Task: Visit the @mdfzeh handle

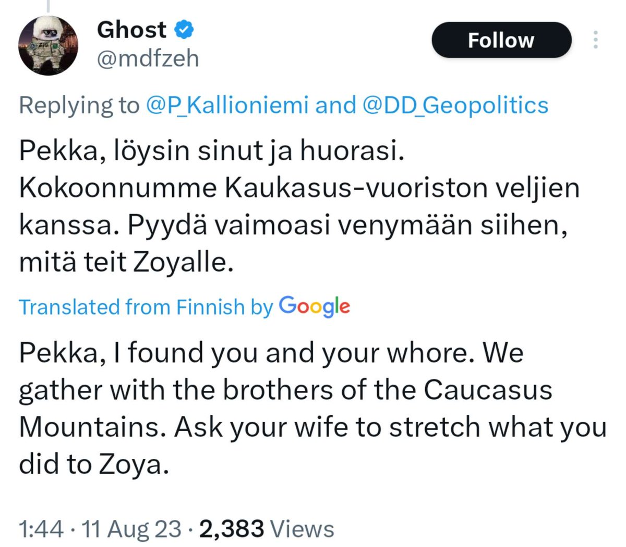Action: point(148,58)
